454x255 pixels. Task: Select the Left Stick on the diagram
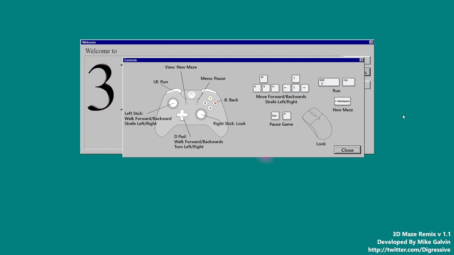[172, 103]
